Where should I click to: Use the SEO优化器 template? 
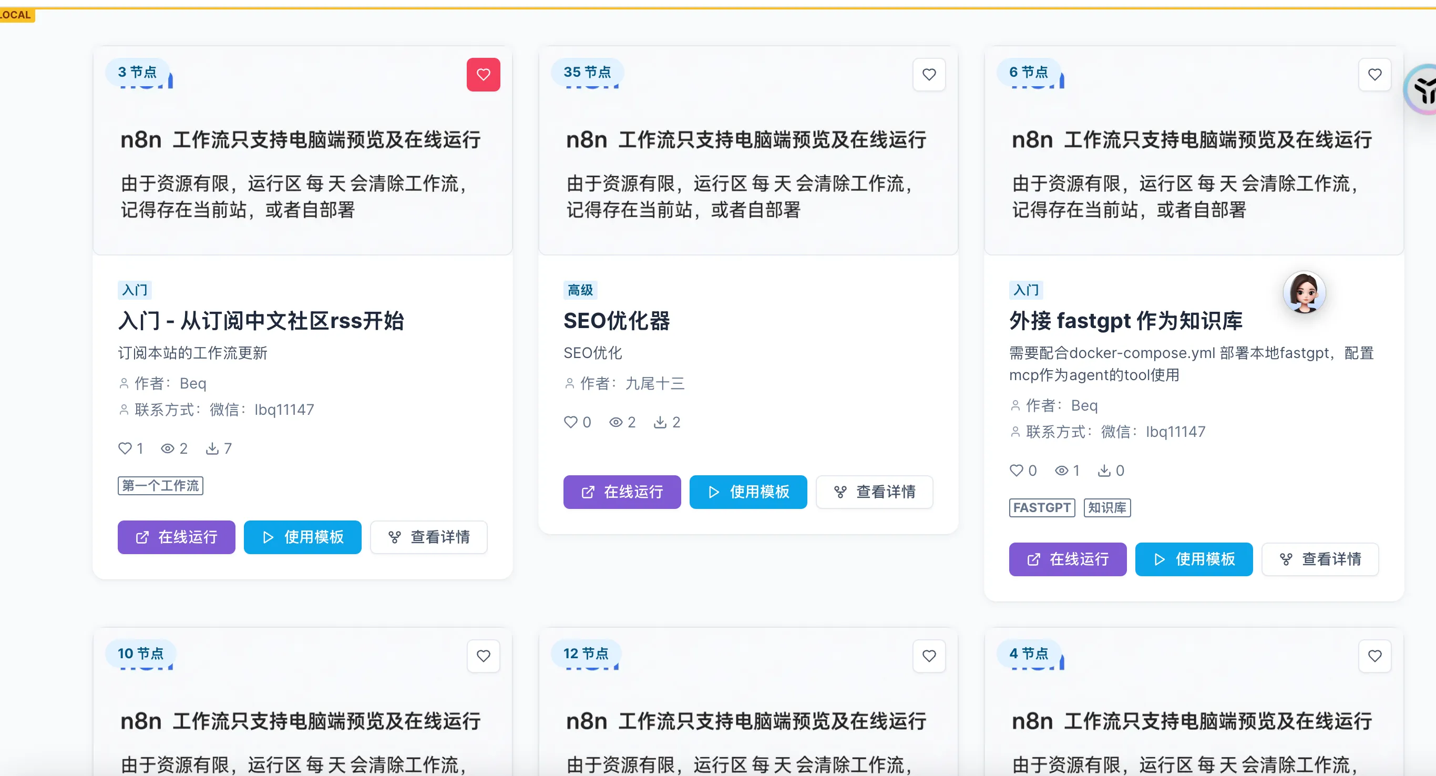click(x=748, y=492)
